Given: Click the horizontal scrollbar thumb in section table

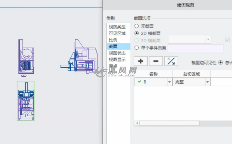Looking at the screenshot, I should [x=169, y=123].
